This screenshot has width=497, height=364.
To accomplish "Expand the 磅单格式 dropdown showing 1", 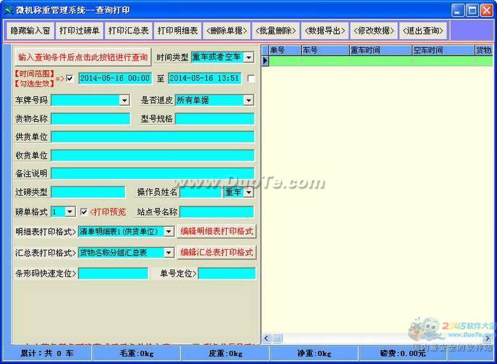I will tap(70, 212).
